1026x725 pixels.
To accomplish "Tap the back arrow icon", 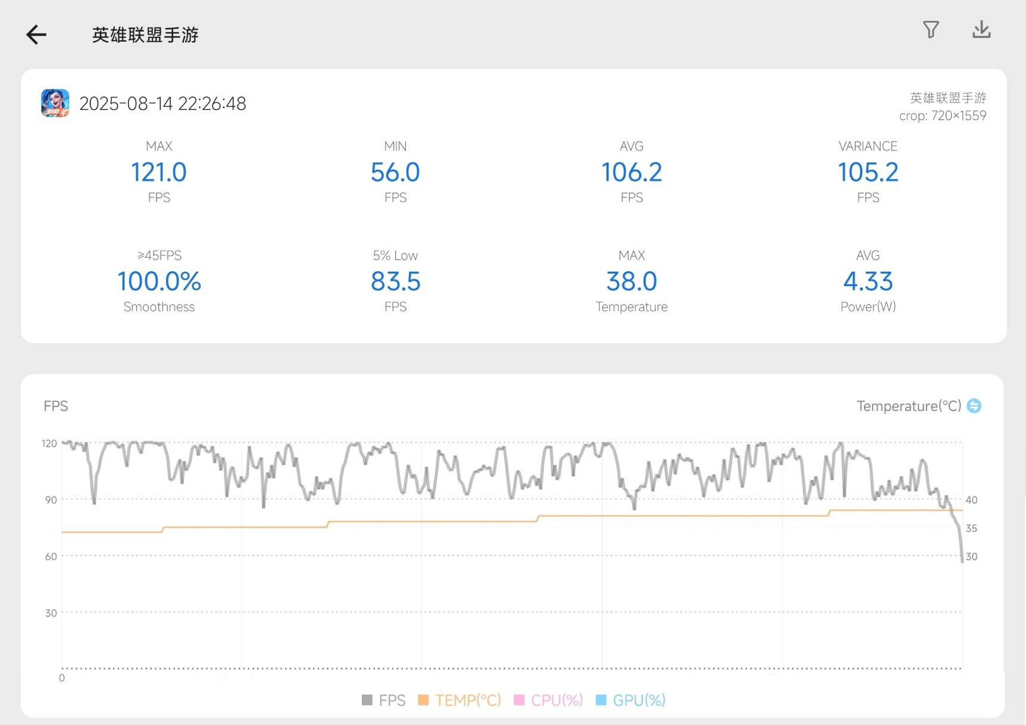I will point(36,34).
